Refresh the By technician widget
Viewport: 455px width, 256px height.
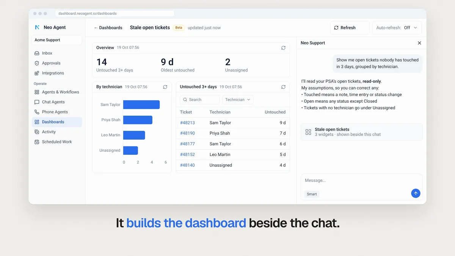coord(165,87)
